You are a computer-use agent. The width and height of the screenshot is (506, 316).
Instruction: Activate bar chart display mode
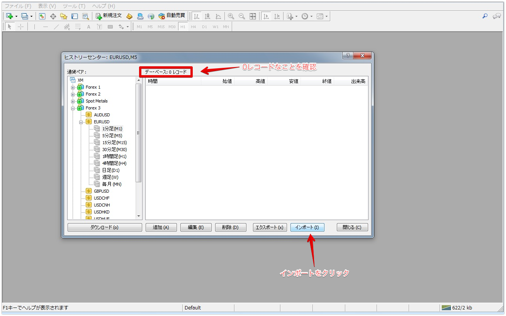[x=196, y=16]
